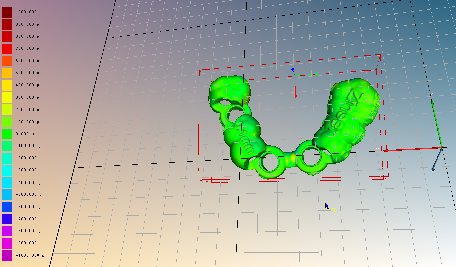Click the cyan -300.000 µ color swatch
The image size is (456, 267).
pos(7,170)
